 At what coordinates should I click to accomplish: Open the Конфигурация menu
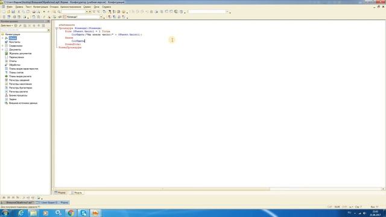pos(40,7)
